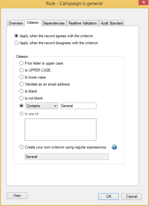Image resolution: width=149 pixels, height=206 pixels.
Task: Open the Realtime Validation tab
Action: (x=83, y=23)
